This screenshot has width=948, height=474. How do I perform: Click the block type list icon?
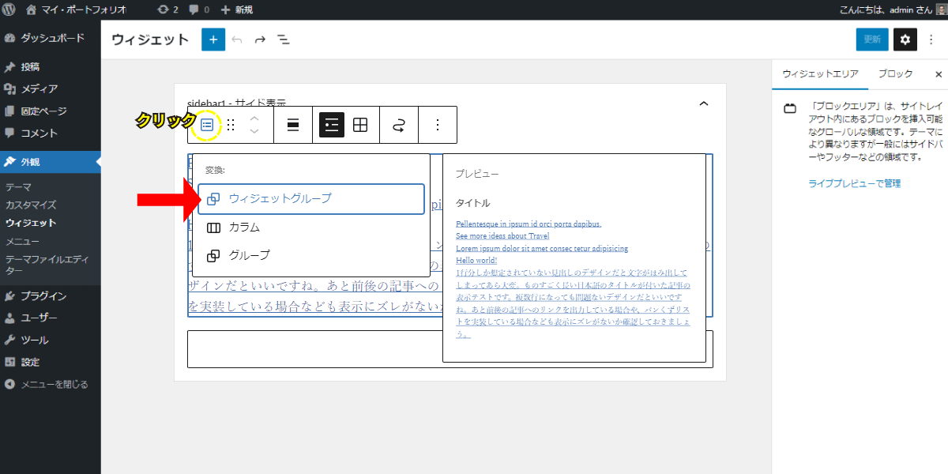207,125
